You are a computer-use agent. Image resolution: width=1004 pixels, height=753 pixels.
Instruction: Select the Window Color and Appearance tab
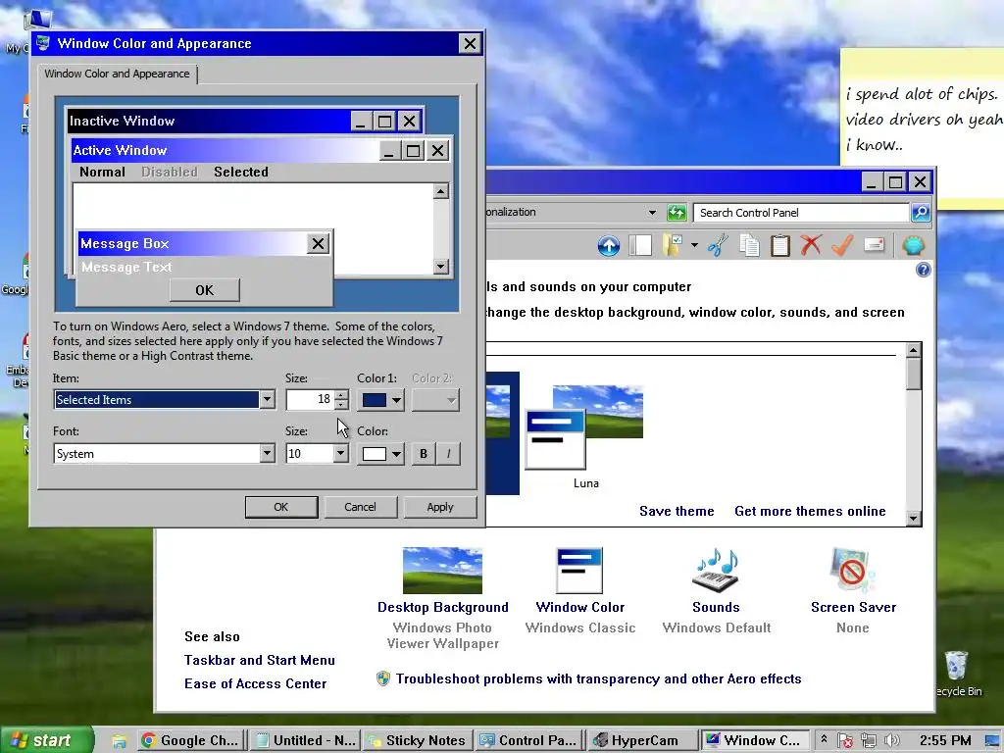[117, 74]
